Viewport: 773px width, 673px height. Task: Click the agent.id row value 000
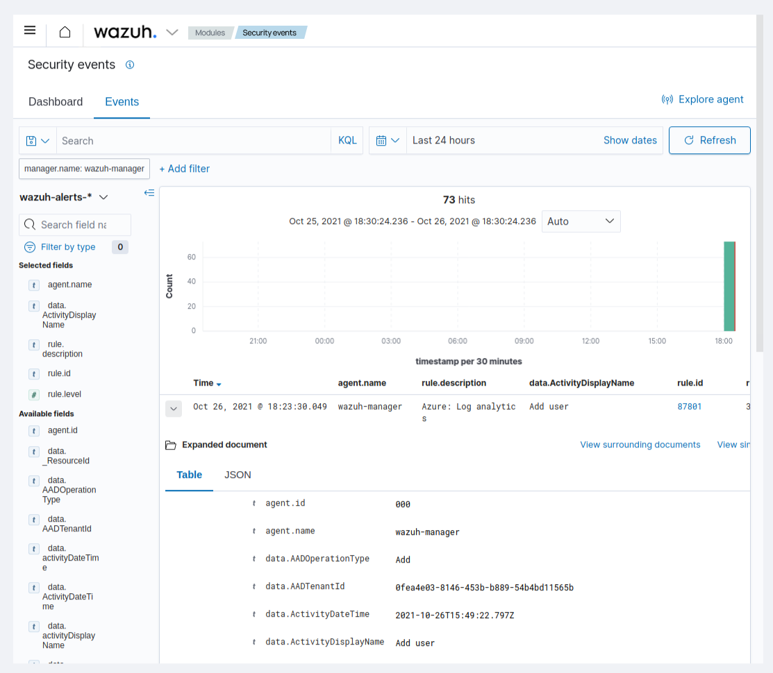403,504
